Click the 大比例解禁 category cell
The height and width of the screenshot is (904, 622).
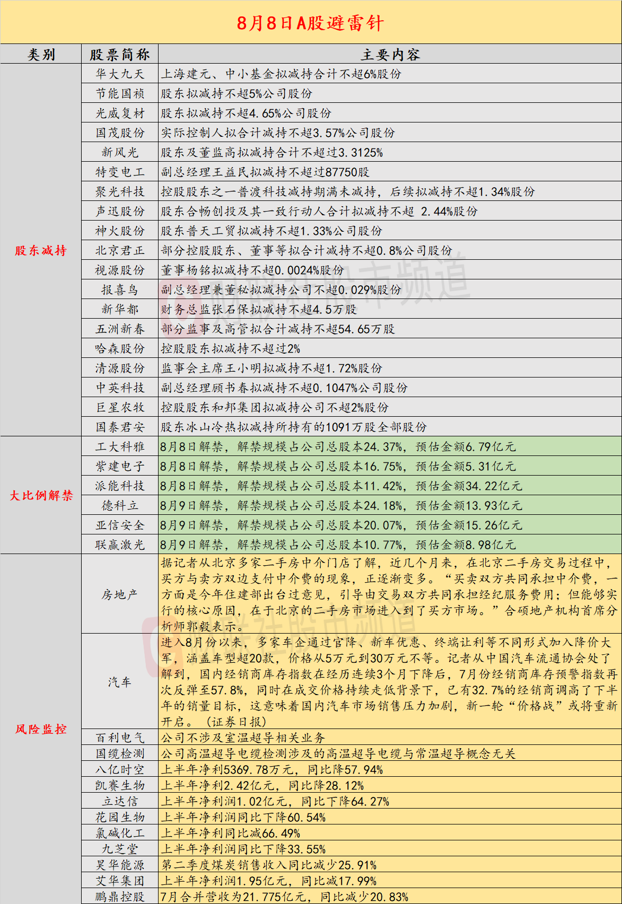(x=41, y=495)
